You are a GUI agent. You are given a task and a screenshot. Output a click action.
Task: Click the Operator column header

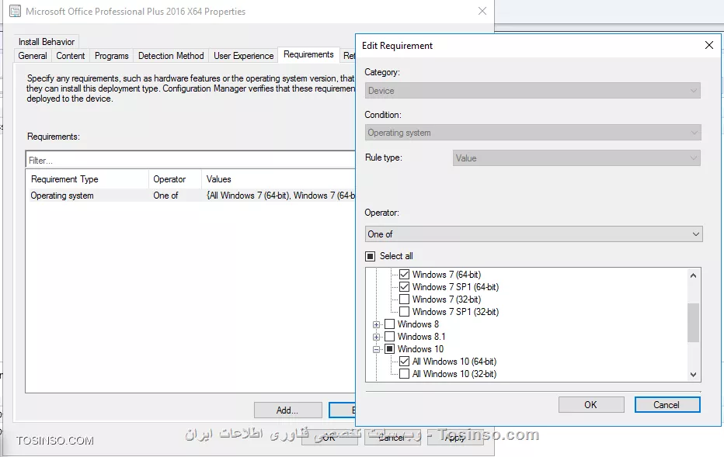175,179
